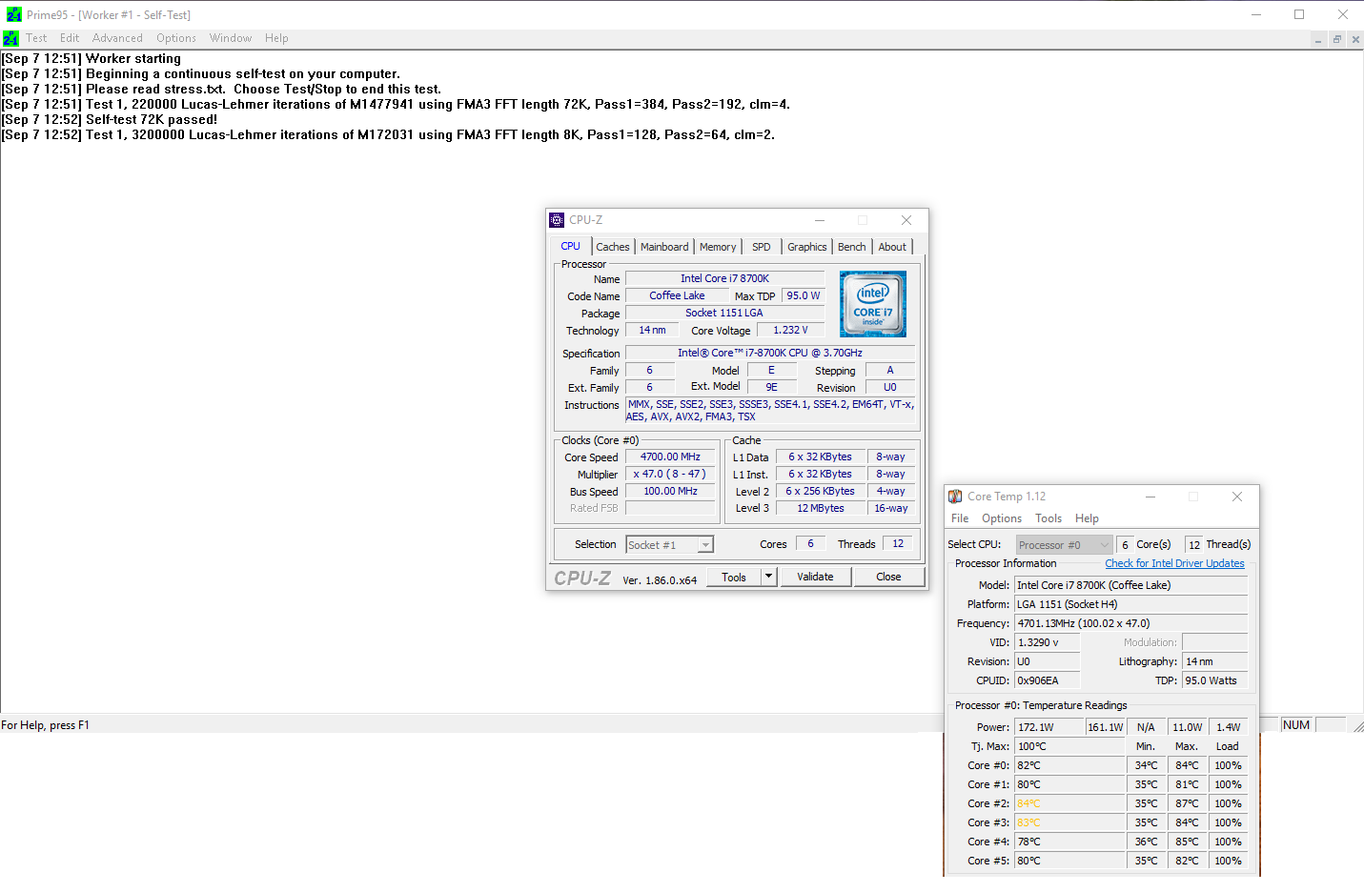
Task: Click the Power reading 172.1W
Action: pyautogui.click(x=1049, y=727)
